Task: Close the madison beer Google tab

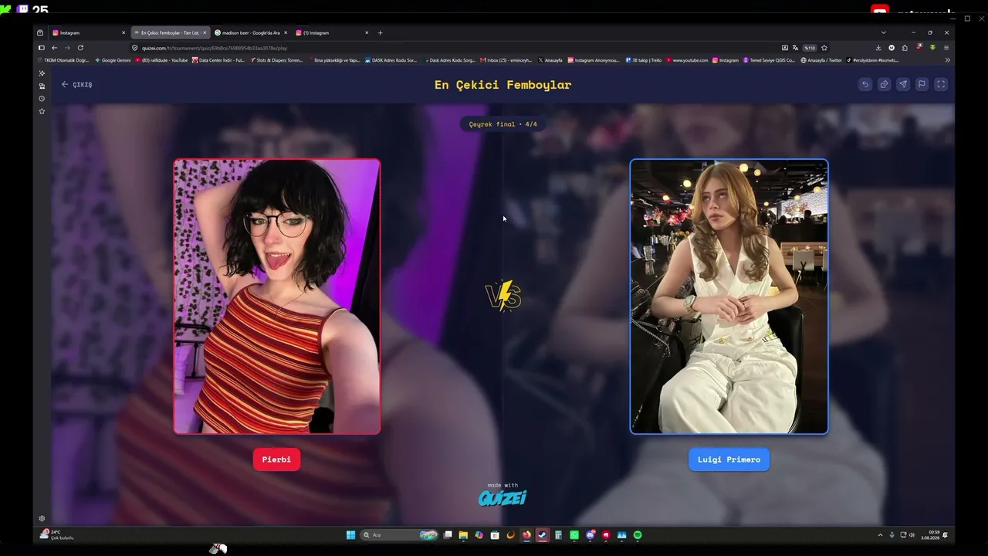Action: pyautogui.click(x=286, y=32)
